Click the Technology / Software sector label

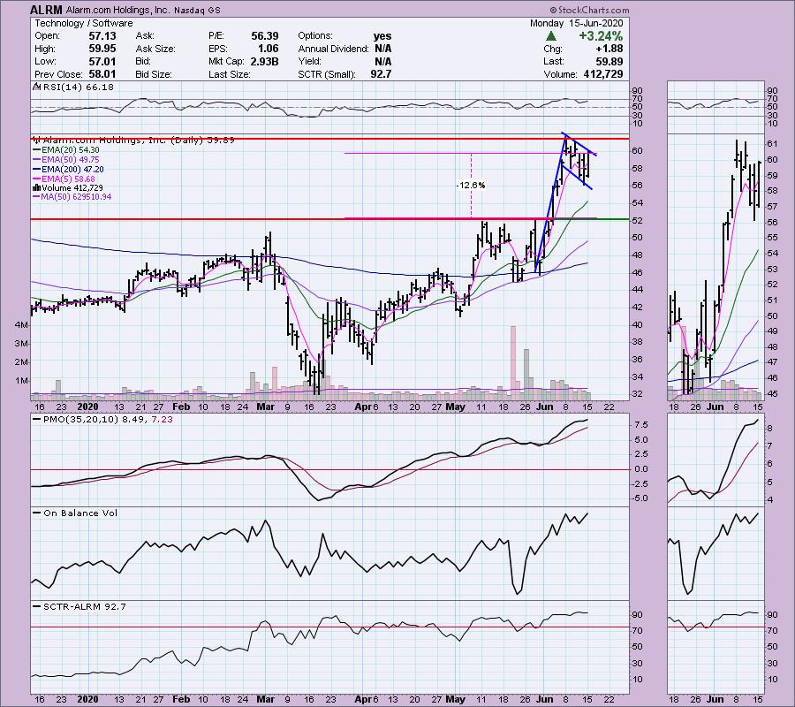tap(84, 23)
